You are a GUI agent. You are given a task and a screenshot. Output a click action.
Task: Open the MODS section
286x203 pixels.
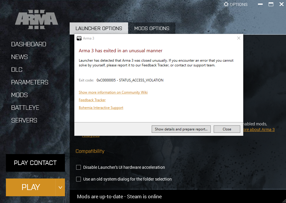click(x=19, y=95)
